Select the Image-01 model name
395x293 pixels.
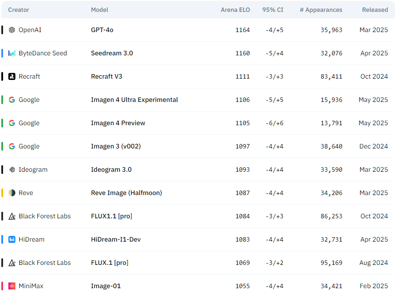106,286
